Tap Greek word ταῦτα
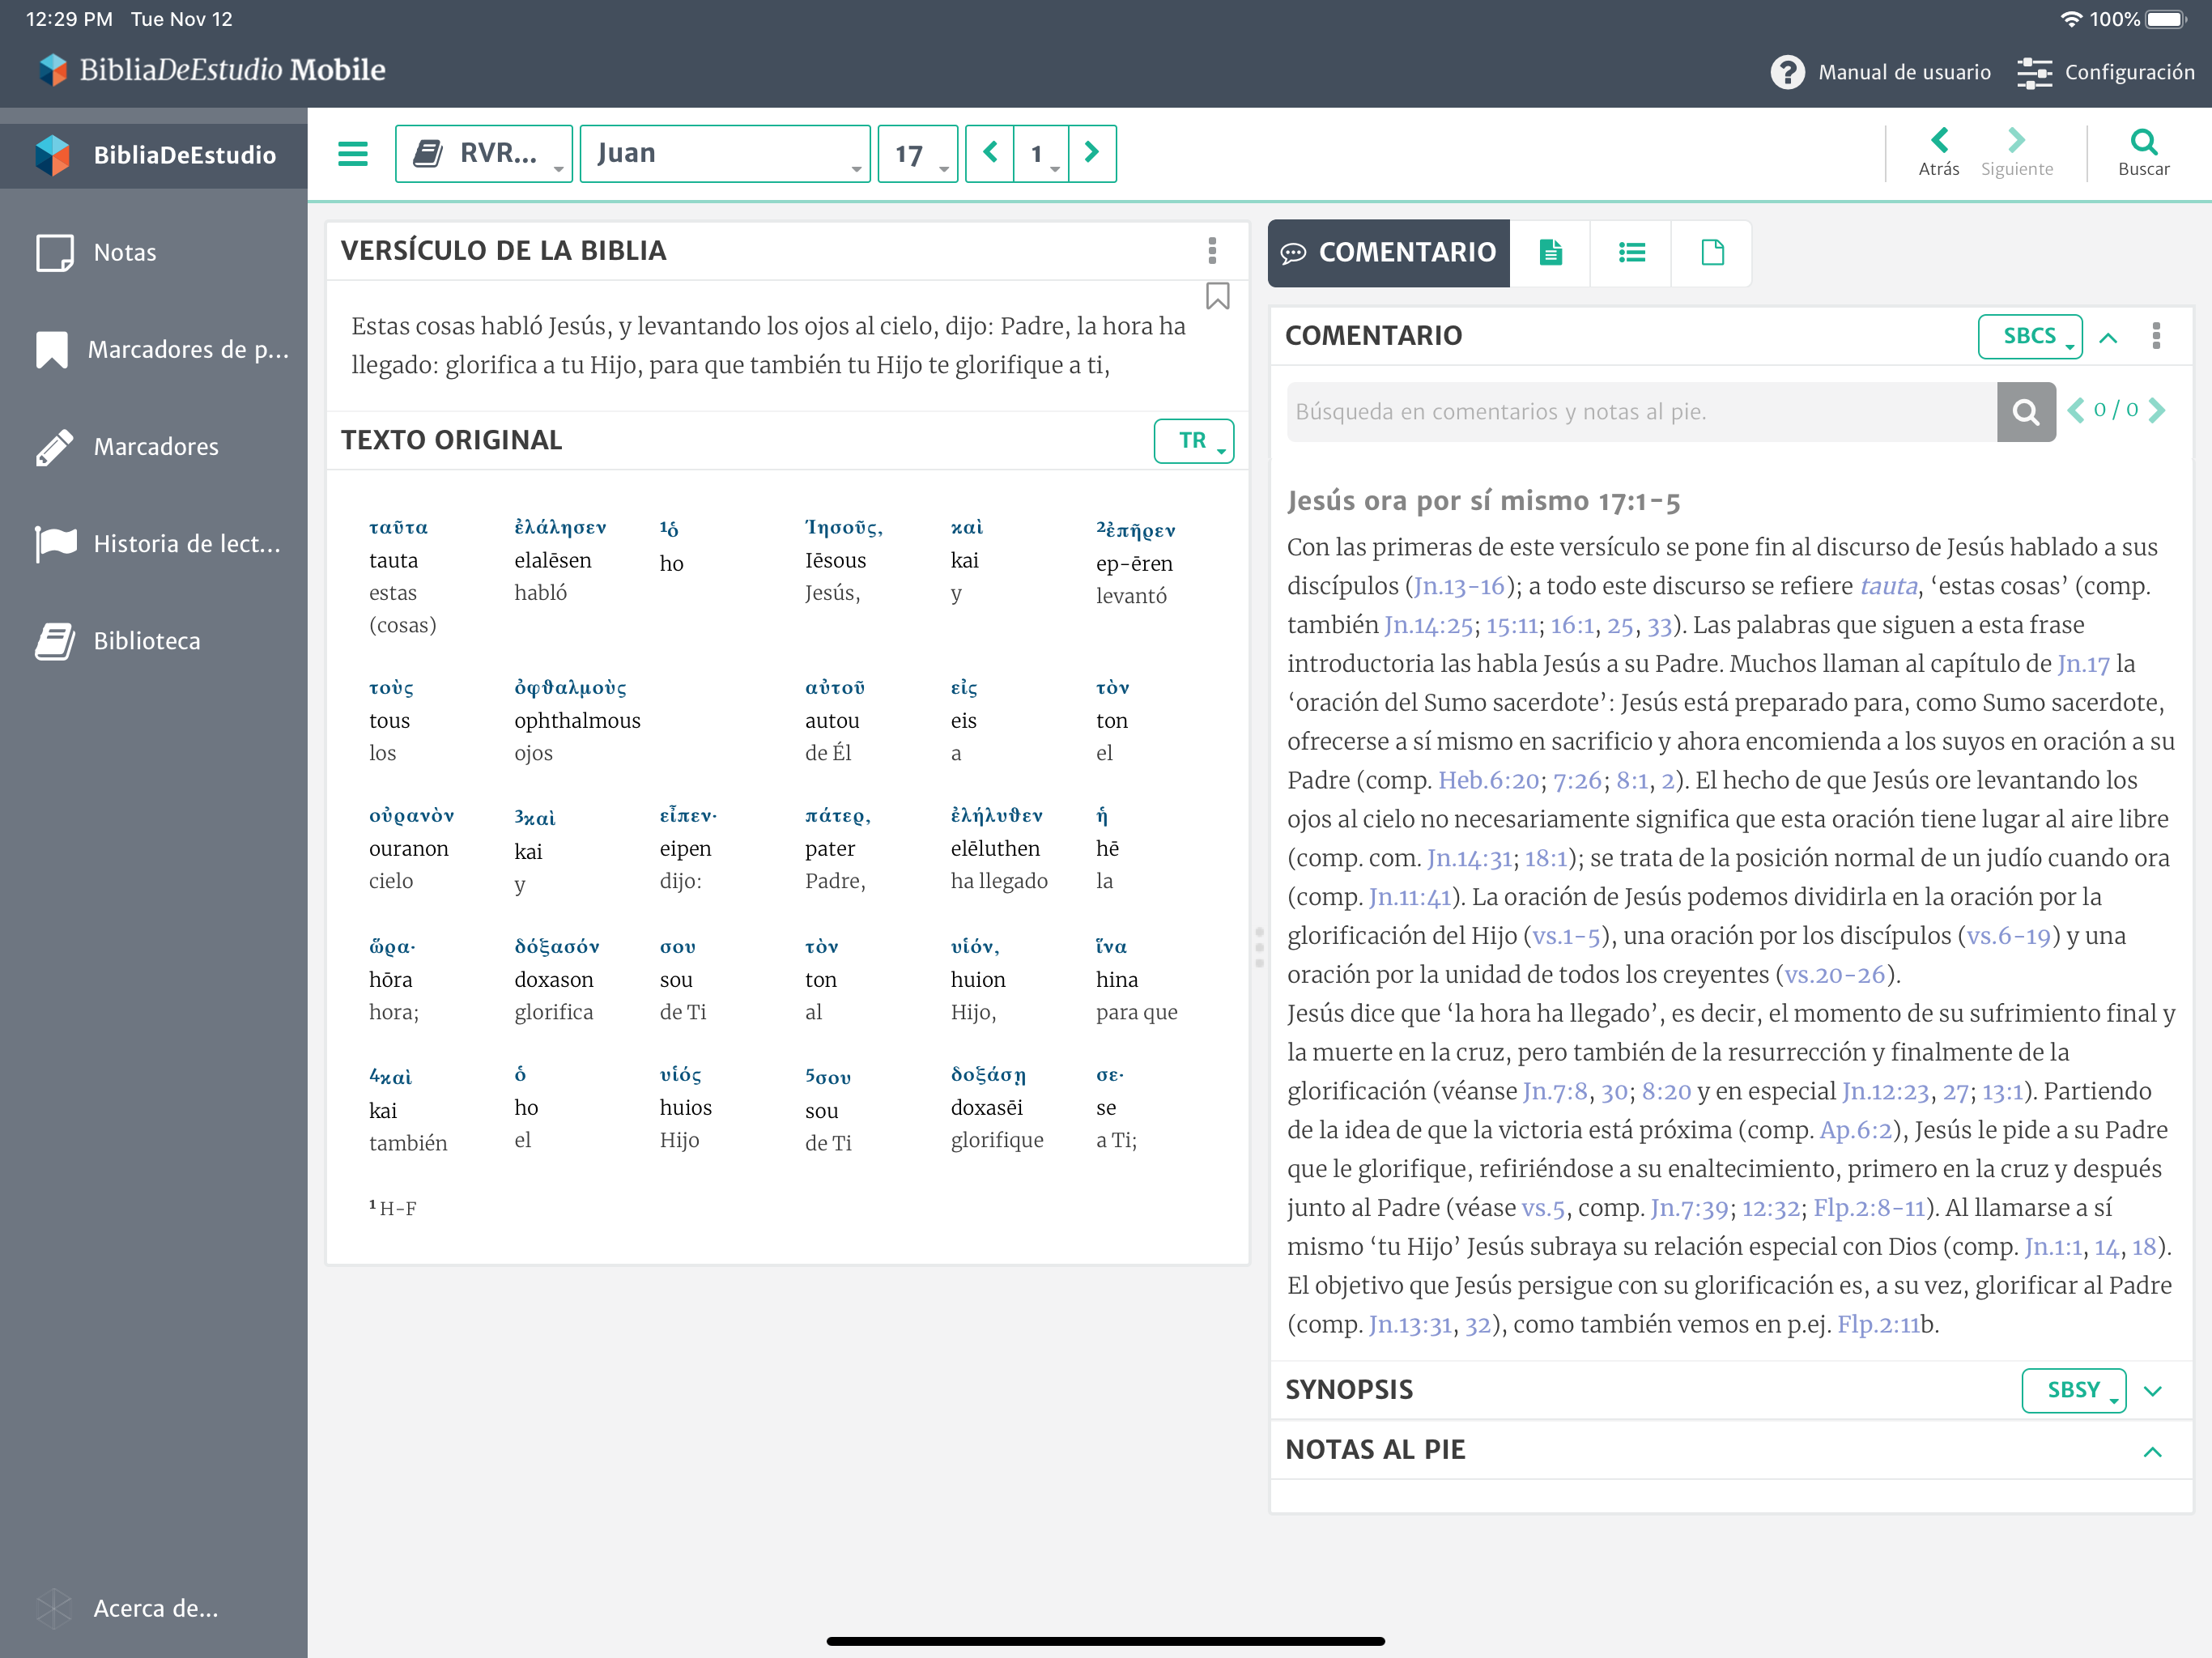Viewport: 2212px width, 1658px height. click(398, 527)
